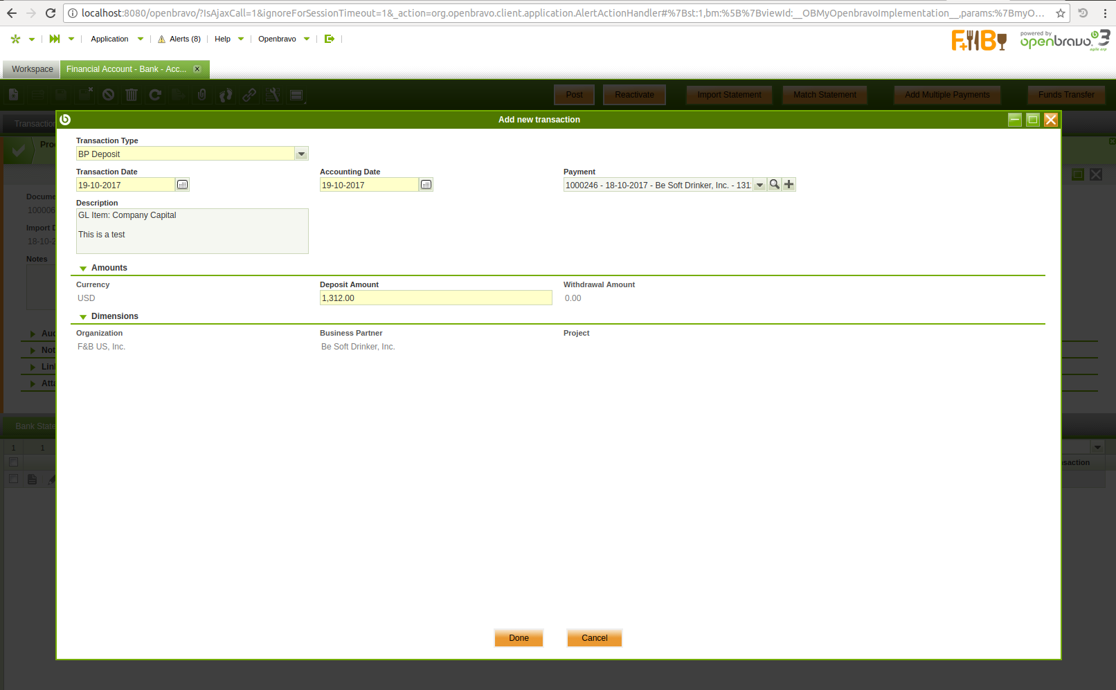Click the Add Multiple Payments button
This screenshot has width=1116, height=690.
(x=947, y=95)
